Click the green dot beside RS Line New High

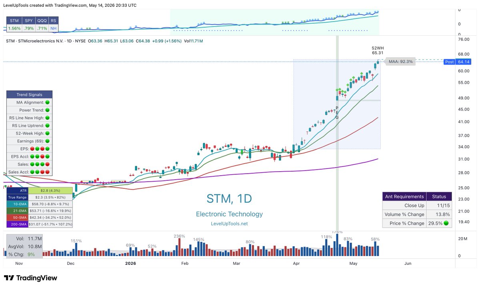pyautogui.click(x=47, y=118)
